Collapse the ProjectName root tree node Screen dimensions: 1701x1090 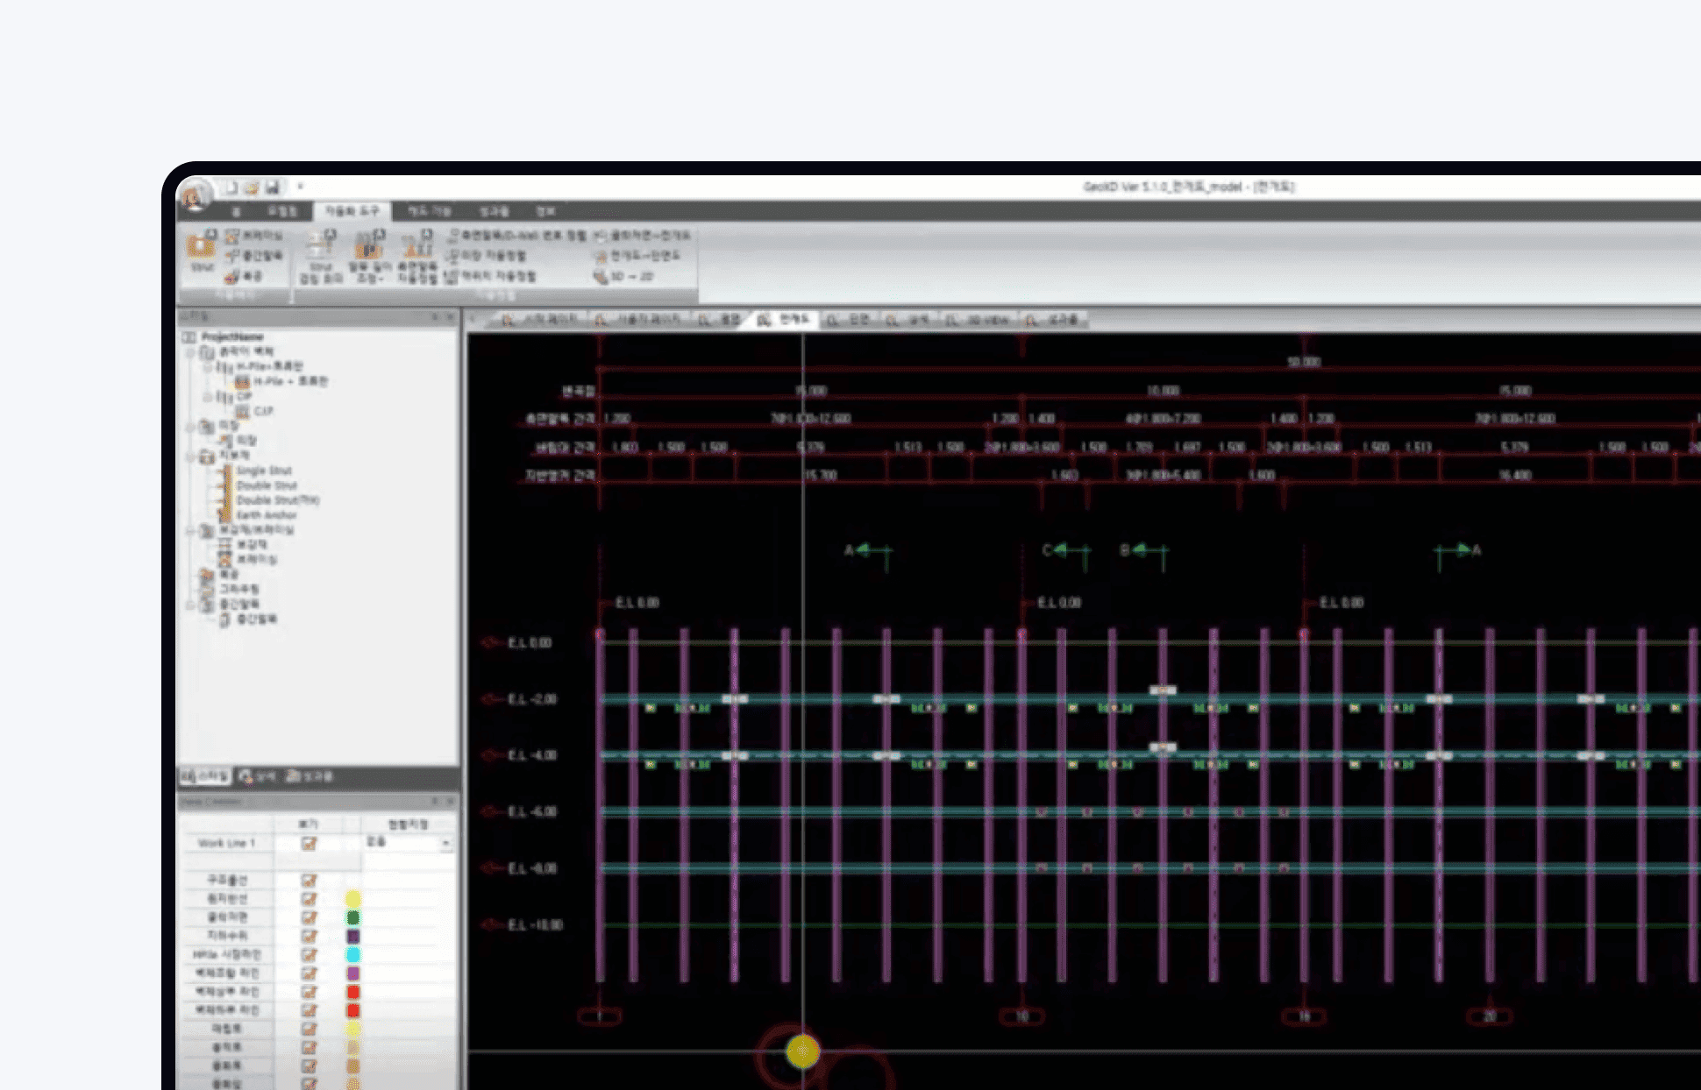pos(189,336)
